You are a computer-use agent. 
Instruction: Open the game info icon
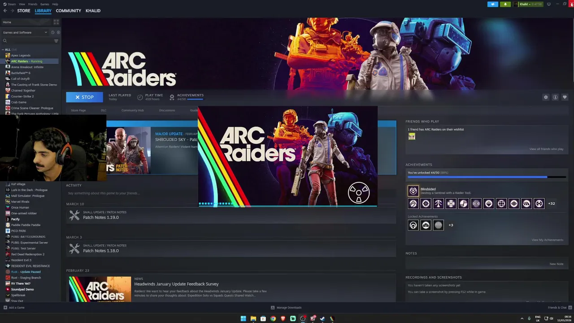(x=555, y=97)
